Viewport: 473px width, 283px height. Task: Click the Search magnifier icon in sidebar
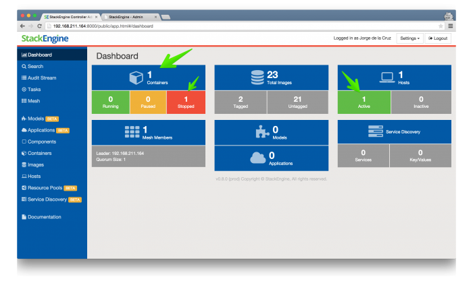(x=24, y=67)
